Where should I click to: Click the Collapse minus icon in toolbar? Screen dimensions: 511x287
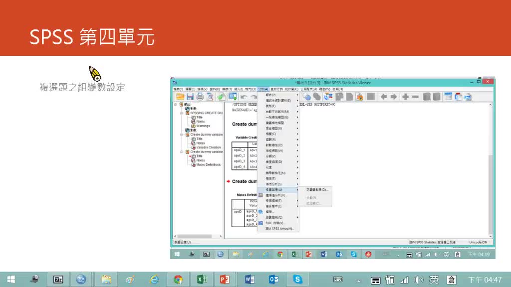pyautogui.click(x=415, y=97)
